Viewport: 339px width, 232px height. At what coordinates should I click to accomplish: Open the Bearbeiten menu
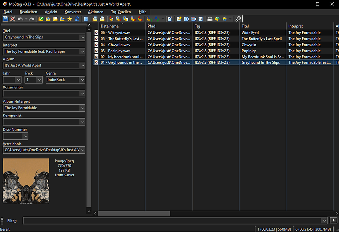[28, 12]
